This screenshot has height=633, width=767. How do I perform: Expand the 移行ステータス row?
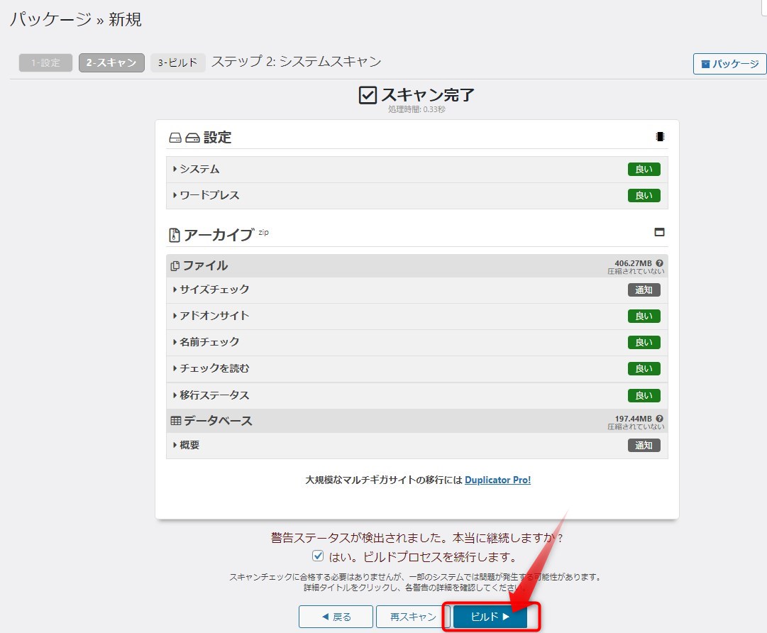(x=416, y=395)
